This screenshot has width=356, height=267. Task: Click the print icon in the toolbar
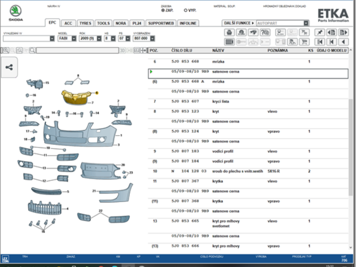click(229, 32)
